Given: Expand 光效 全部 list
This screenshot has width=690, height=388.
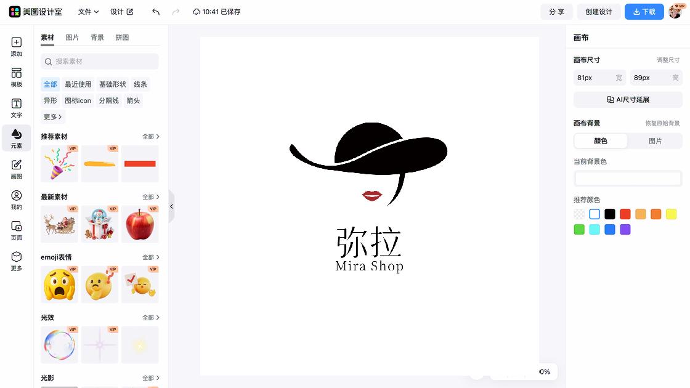Looking at the screenshot, I should click(x=150, y=318).
